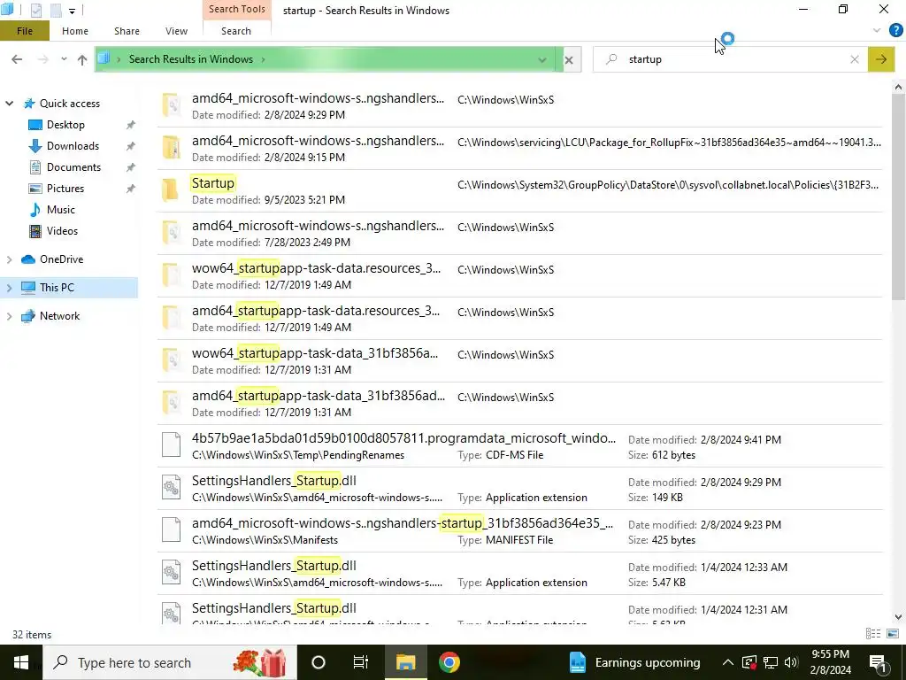This screenshot has width=906, height=680.
Task: Select OneDrive in the navigation pane
Action: (61, 259)
